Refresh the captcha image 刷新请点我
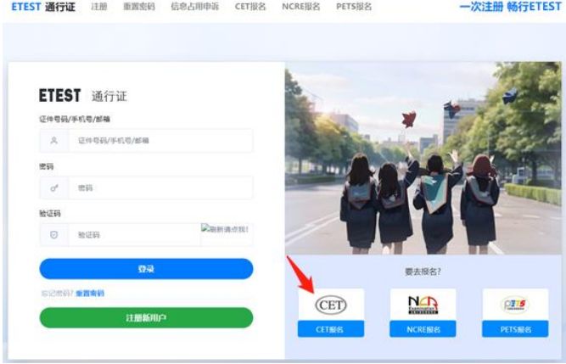The width and height of the screenshot is (566, 364). pyautogui.click(x=225, y=229)
